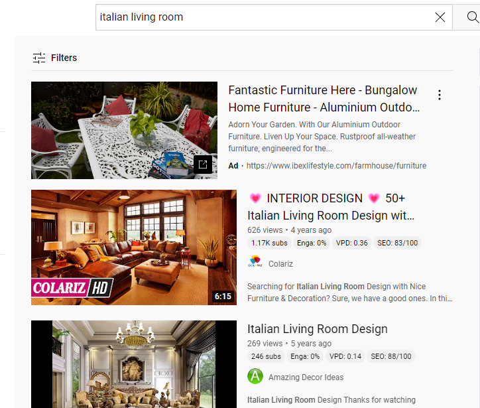Open the 'Italian Living Room Design' video title

pos(318,329)
